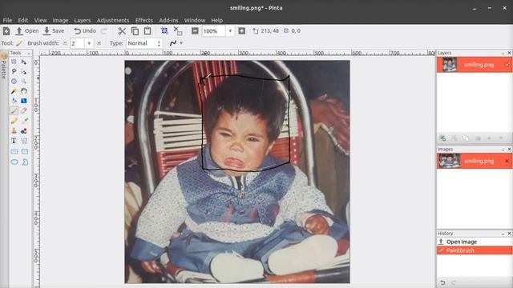
Task: Open the Palette side panel
Action: [4, 66]
